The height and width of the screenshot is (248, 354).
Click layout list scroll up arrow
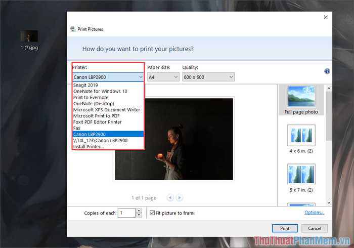(329, 88)
